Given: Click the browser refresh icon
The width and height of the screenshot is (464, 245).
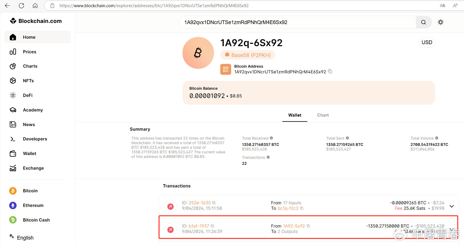Looking at the screenshot, I should point(21,6).
